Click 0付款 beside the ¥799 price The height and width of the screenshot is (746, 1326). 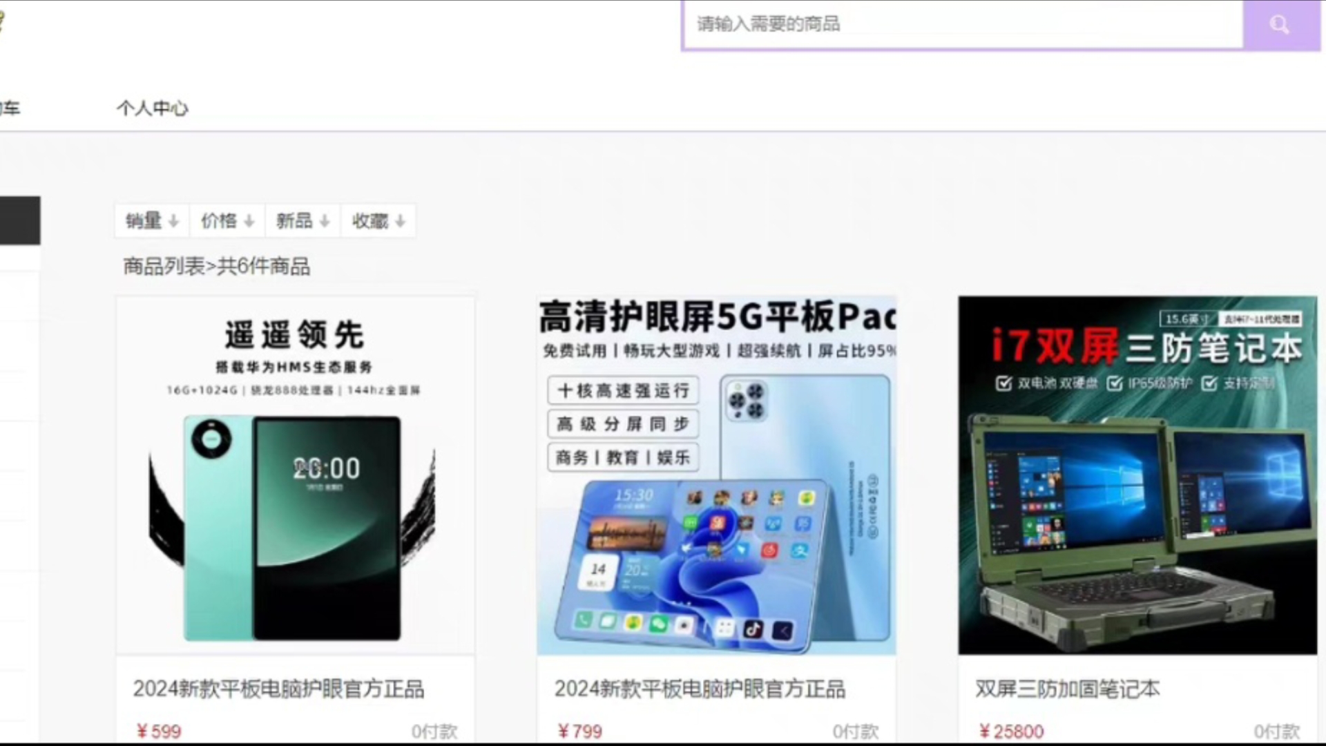(x=856, y=731)
